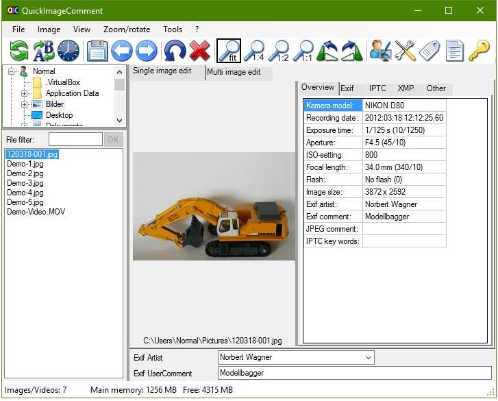Click the wrench and screwdriver settings icon
Image resolution: width=498 pixels, height=401 pixels.
click(405, 50)
